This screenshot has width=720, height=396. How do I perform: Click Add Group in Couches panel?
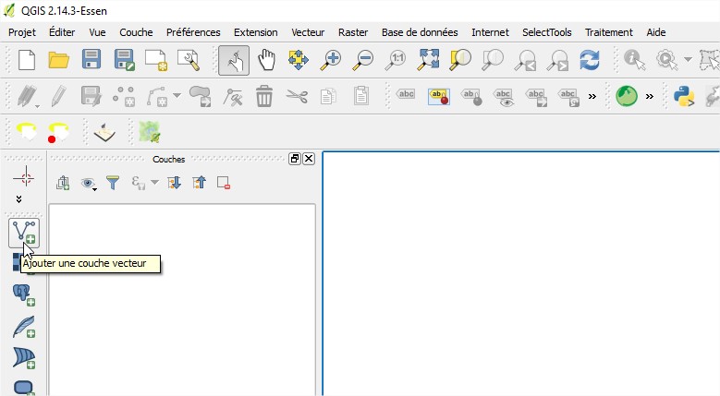tap(63, 183)
